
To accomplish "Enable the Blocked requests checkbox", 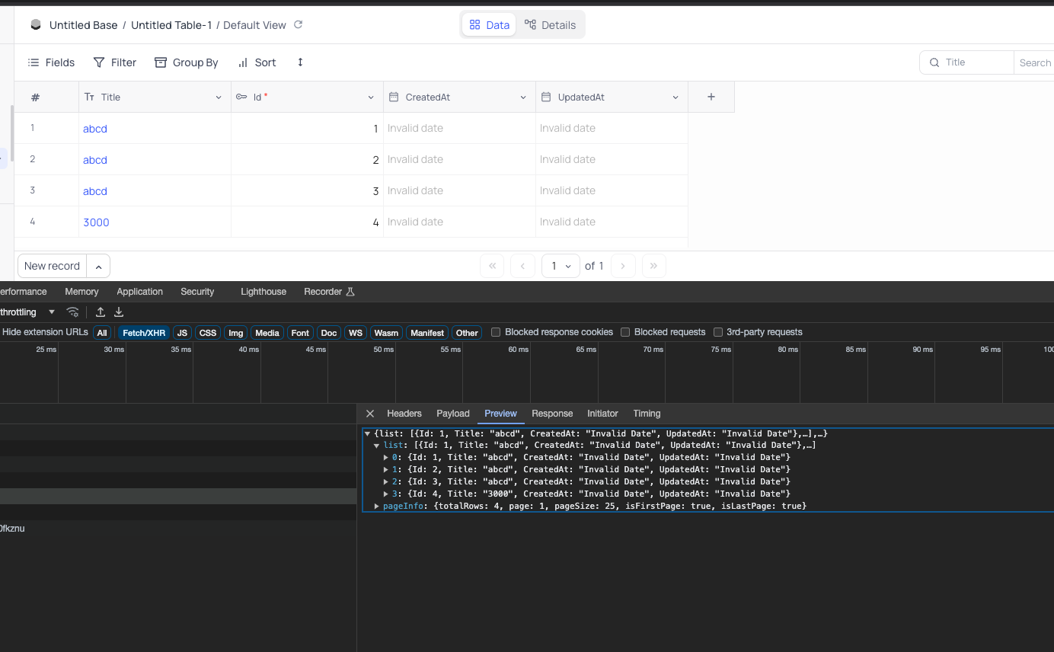I will 624,332.
